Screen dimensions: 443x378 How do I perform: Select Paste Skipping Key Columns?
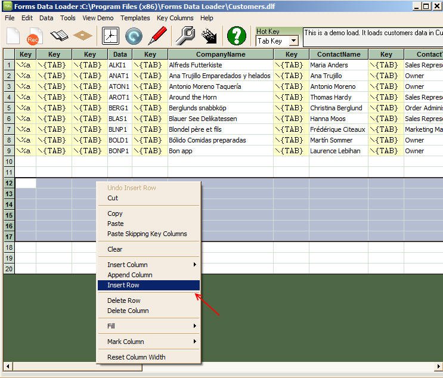148,234
